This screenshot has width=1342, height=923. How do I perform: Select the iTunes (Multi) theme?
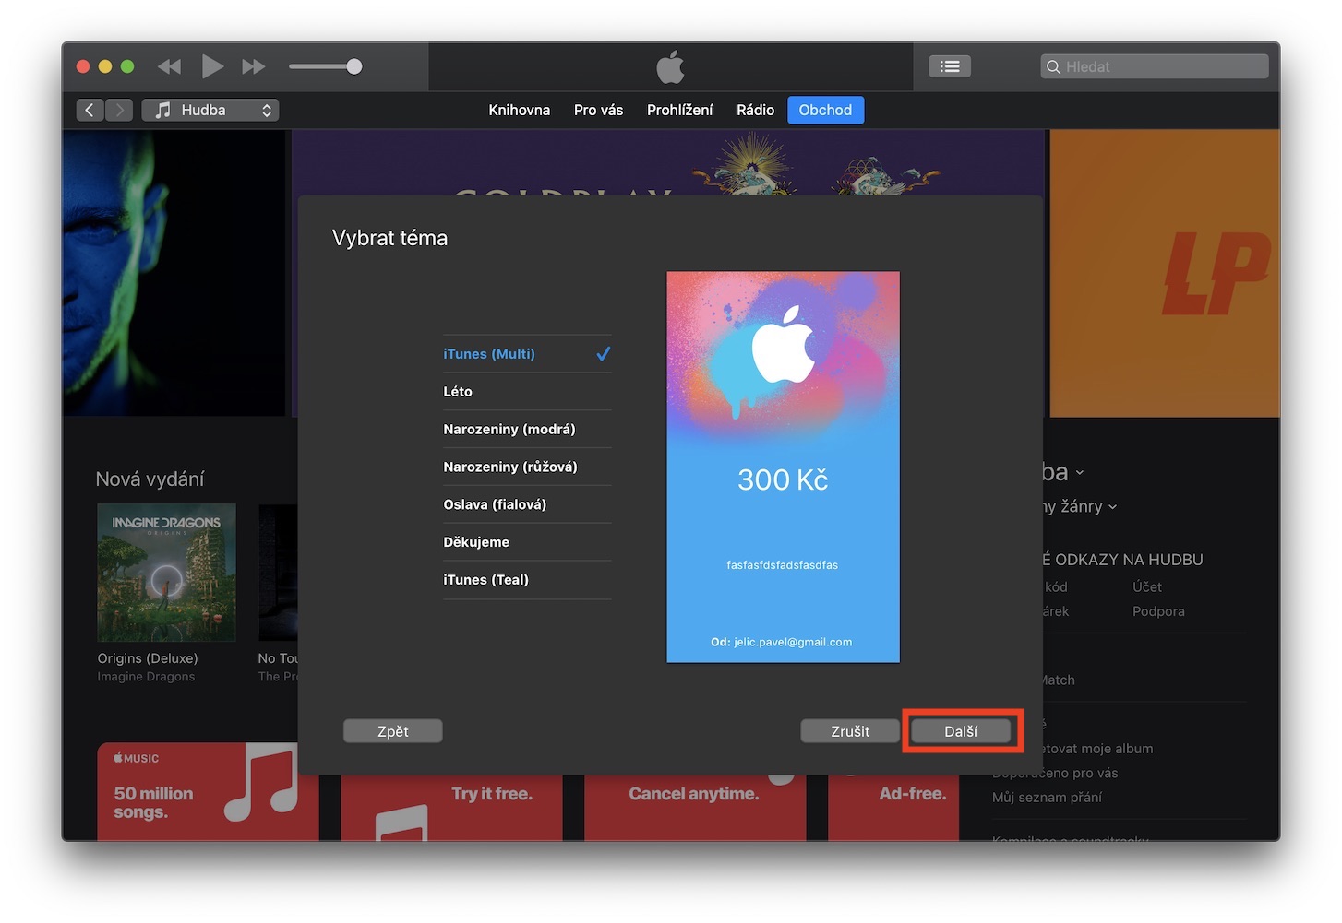point(527,354)
